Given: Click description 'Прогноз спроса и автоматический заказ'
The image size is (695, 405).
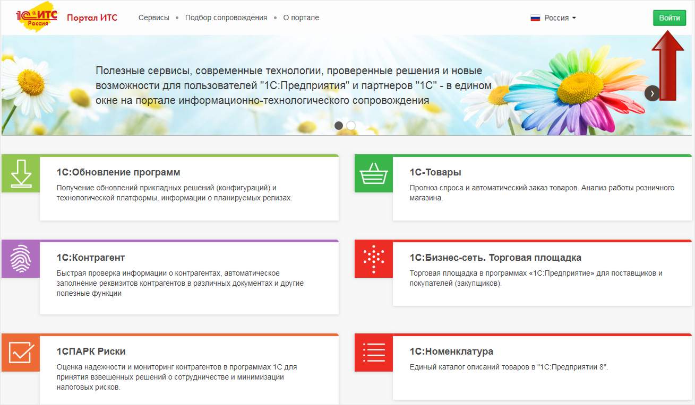Looking at the screenshot, I should point(542,193).
